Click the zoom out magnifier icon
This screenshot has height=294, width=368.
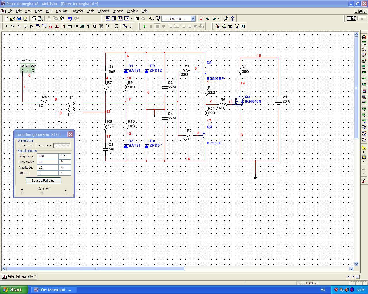pyautogui.click(x=224, y=26)
